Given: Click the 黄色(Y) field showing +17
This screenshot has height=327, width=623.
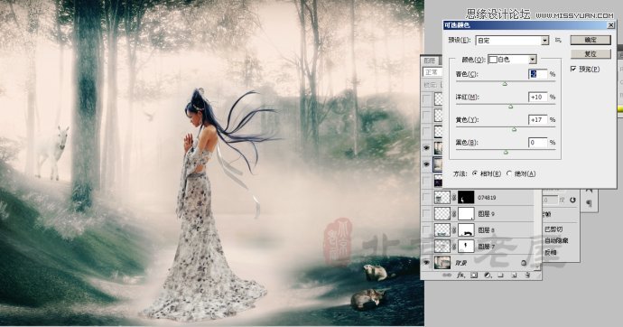Looking at the screenshot, I should (x=537, y=119).
